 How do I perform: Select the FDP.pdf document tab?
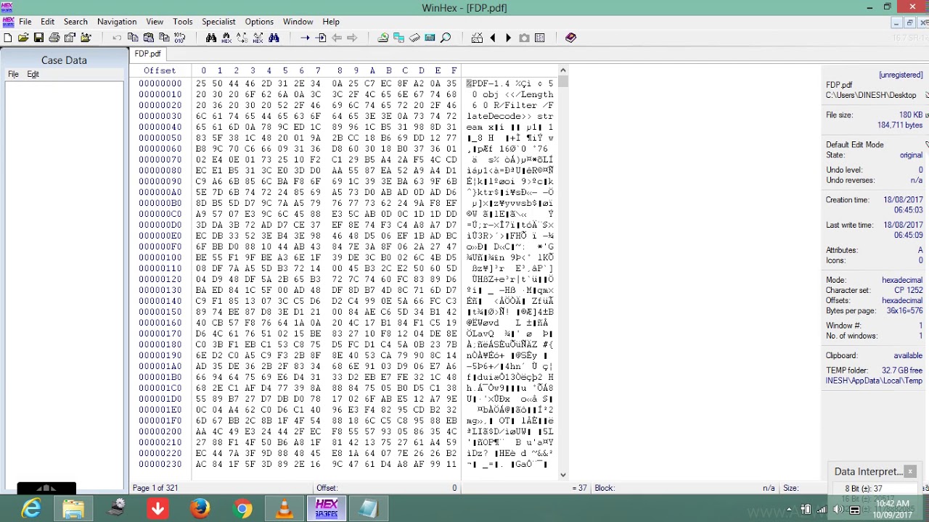coord(147,54)
